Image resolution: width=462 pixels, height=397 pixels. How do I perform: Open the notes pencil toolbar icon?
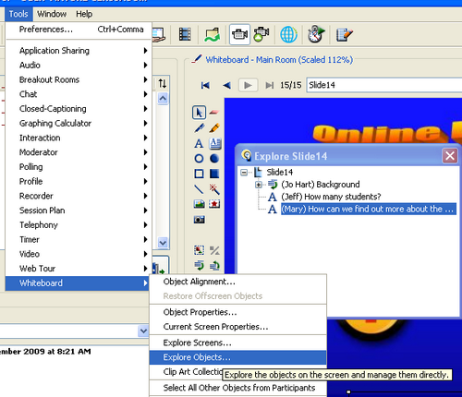pos(344,34)
